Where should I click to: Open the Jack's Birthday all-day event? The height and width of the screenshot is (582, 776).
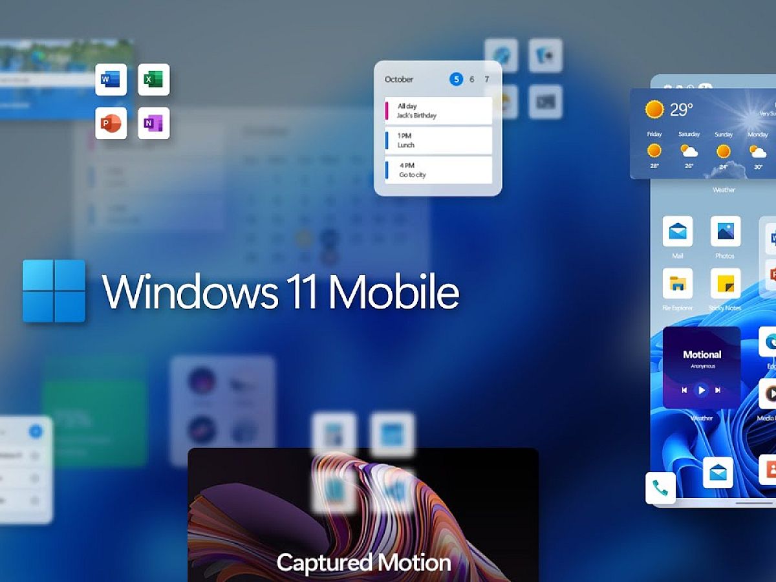pyautogui.click(x=438, y=111)
